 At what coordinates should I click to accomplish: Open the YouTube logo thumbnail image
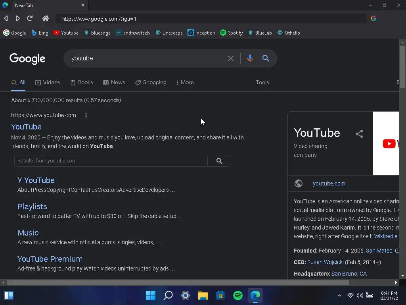pyautogui.click(x=386, y=143)
